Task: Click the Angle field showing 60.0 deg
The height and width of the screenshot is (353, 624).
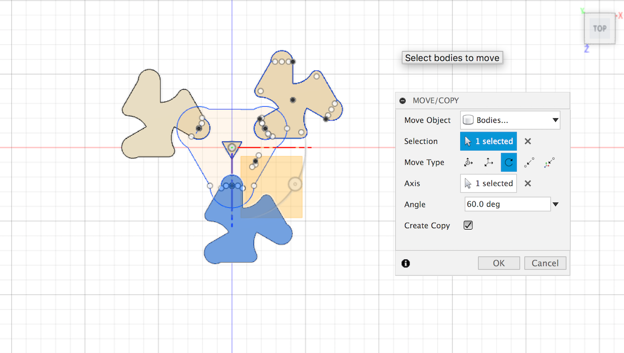Action: pyautogui.click(x=507, y=204)
